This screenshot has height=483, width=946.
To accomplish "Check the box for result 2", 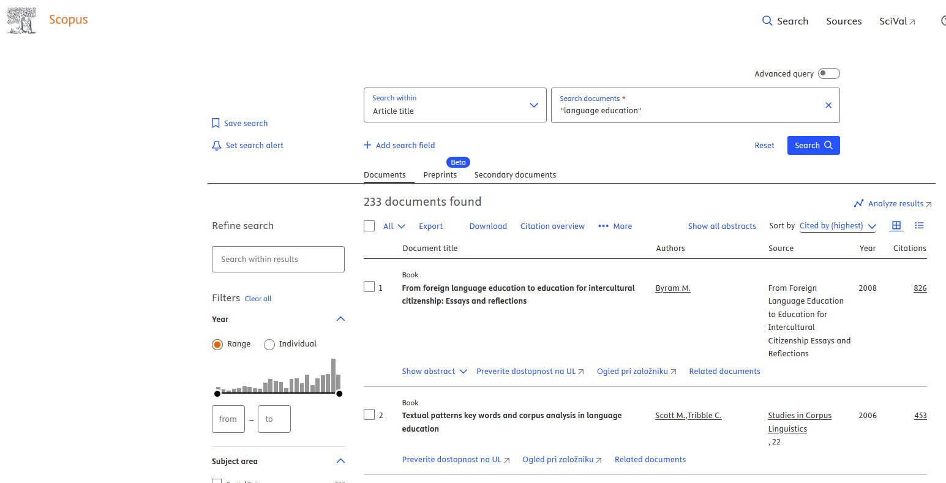I will tap(369, 414).
